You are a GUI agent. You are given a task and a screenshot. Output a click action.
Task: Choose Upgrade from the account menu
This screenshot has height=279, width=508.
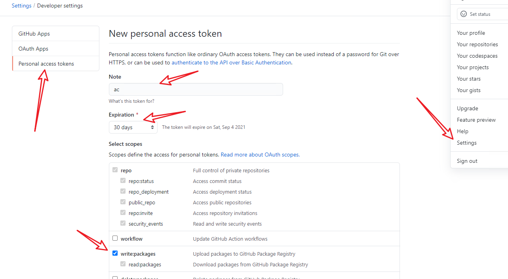(467, 108)
